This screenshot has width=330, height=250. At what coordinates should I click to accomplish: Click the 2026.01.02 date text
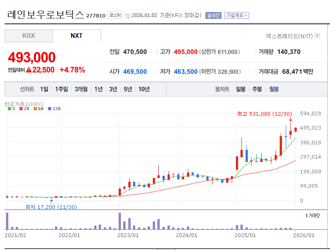[x=144, y=15]
